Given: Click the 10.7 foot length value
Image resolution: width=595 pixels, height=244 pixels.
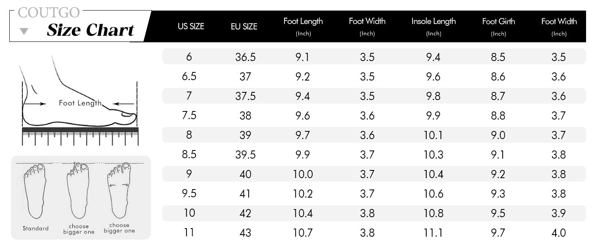Looking at the screenshot, I should coord(303,233).
